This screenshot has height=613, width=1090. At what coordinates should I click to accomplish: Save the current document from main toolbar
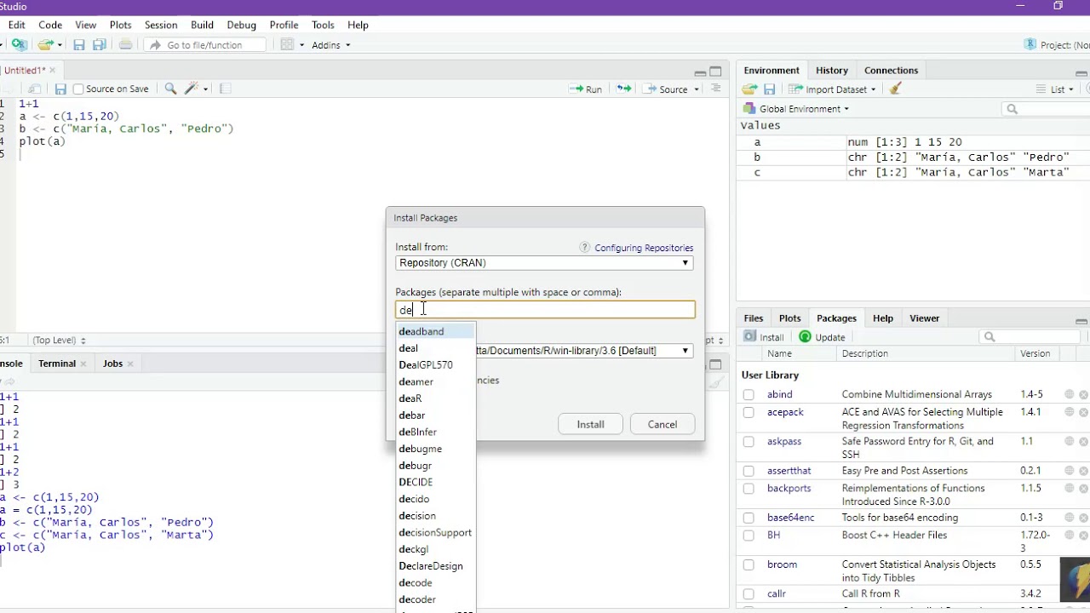click(79, 45)
